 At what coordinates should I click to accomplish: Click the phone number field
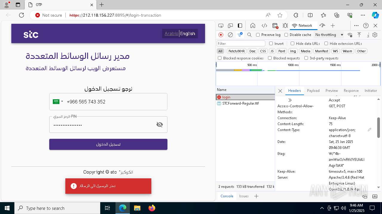(108, 102)
